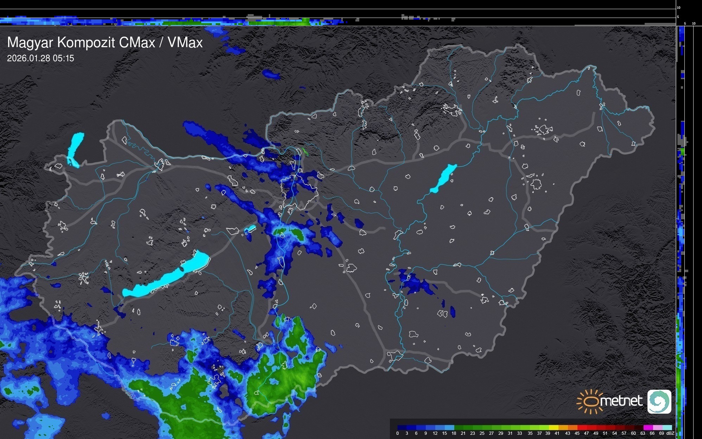Click the orange 41 dBZ legend swatch
Image resolution: width=702 pixels, height=439 pixels.
(x=563, y=427)
